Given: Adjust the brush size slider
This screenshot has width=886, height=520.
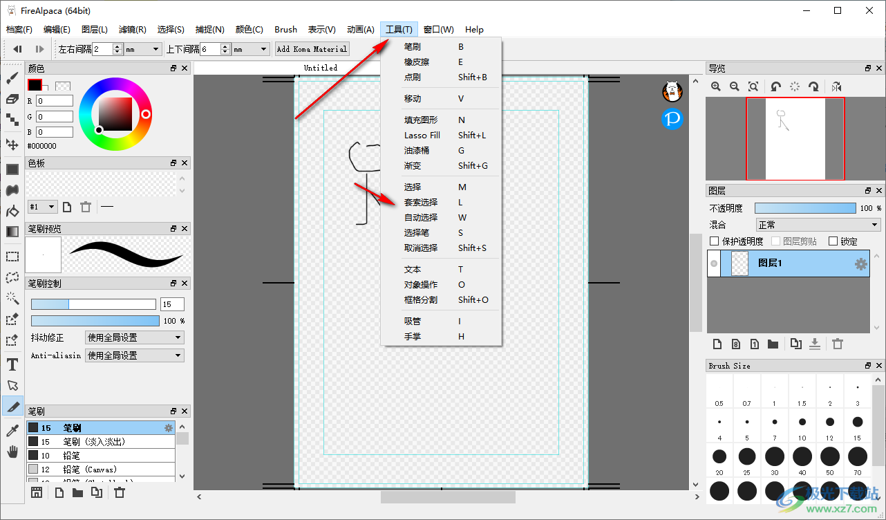Looking at the screenshot, I should coord(93,304).
